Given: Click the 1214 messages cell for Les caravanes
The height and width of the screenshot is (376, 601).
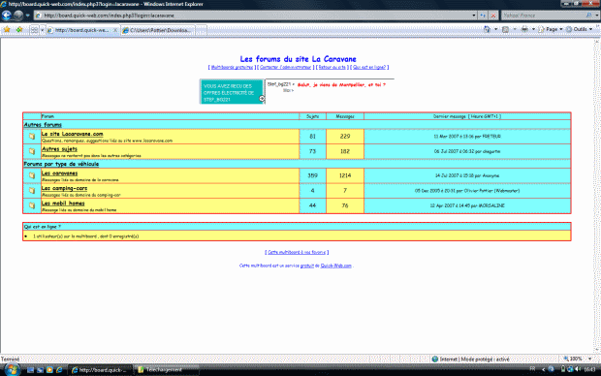Looking at the screenshot, I should 345,175.
